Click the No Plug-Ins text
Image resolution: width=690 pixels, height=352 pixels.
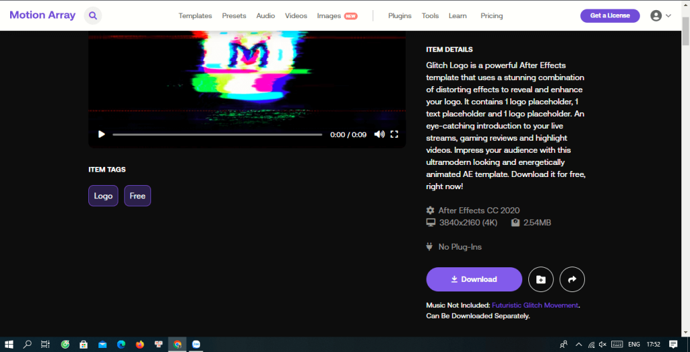point(460,247)
